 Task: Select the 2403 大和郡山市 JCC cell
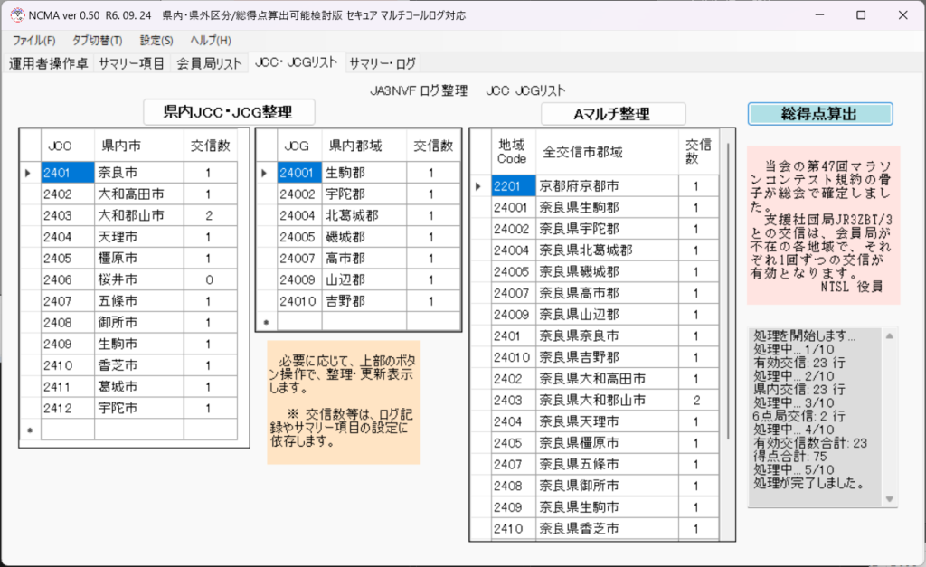click(68, 215)
